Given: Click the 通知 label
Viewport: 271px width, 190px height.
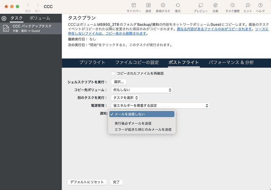Looking at the screenshot, I should pos(104,113).
